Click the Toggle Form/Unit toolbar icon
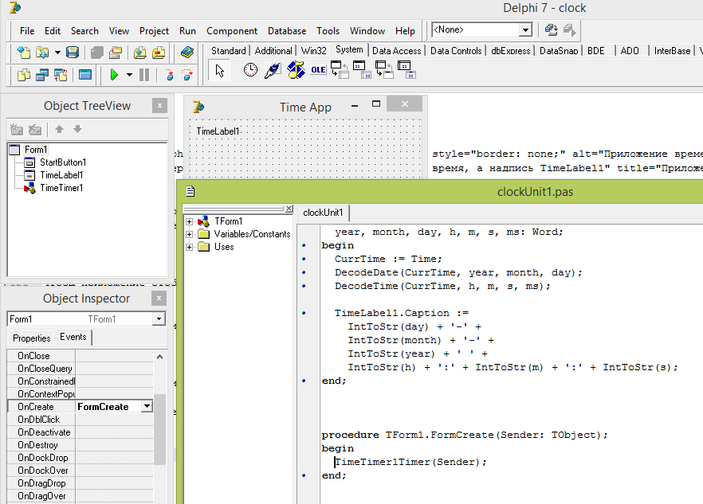Screen dimensions: 703x504 [x=61, y=74]
